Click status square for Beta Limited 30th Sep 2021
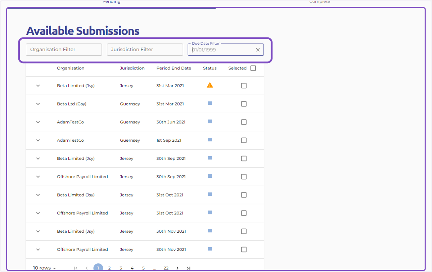The height and width of the screenshot is (272, 432). pyautogui.click(x=210, y=158)
